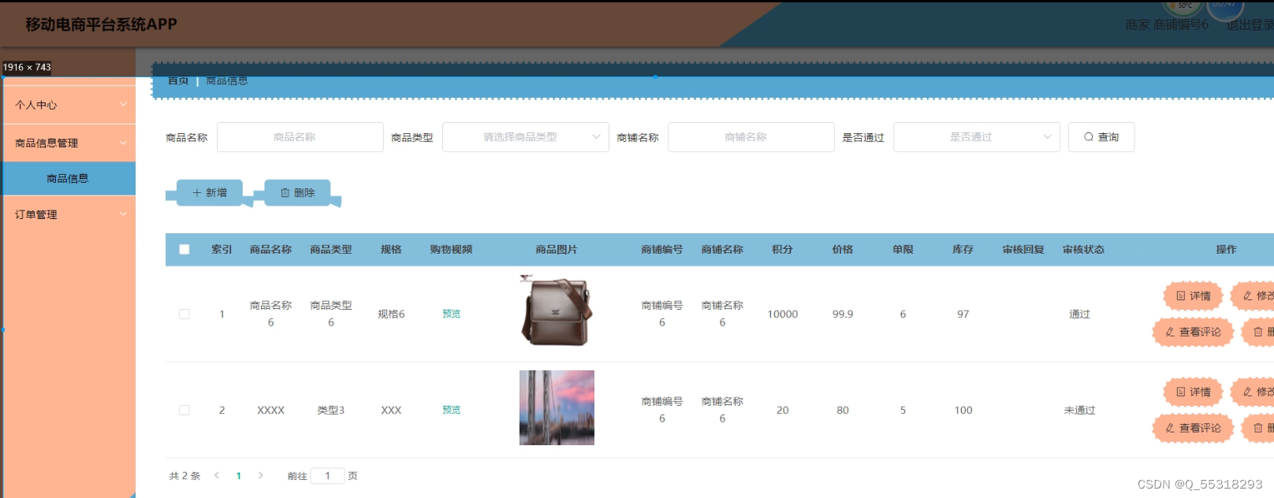This screenshot has height=498, width=1274.
Task: Click 预览 video link for XXX row
Action: pos(452,411)
